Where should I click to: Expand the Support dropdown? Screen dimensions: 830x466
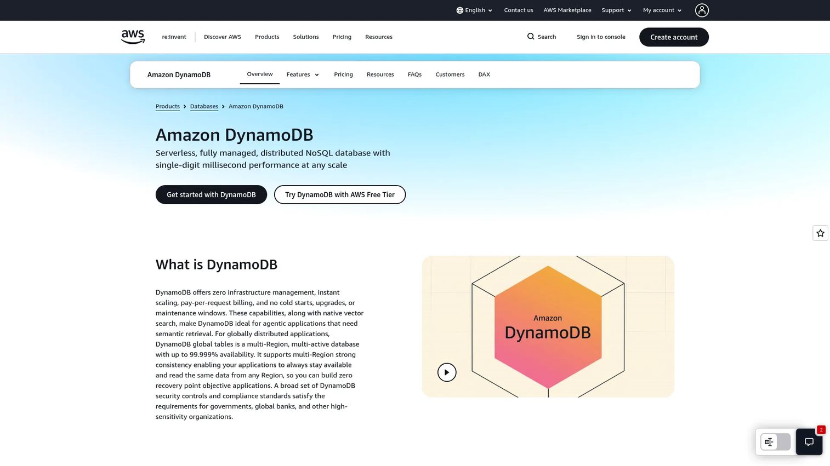click(617, 10)
